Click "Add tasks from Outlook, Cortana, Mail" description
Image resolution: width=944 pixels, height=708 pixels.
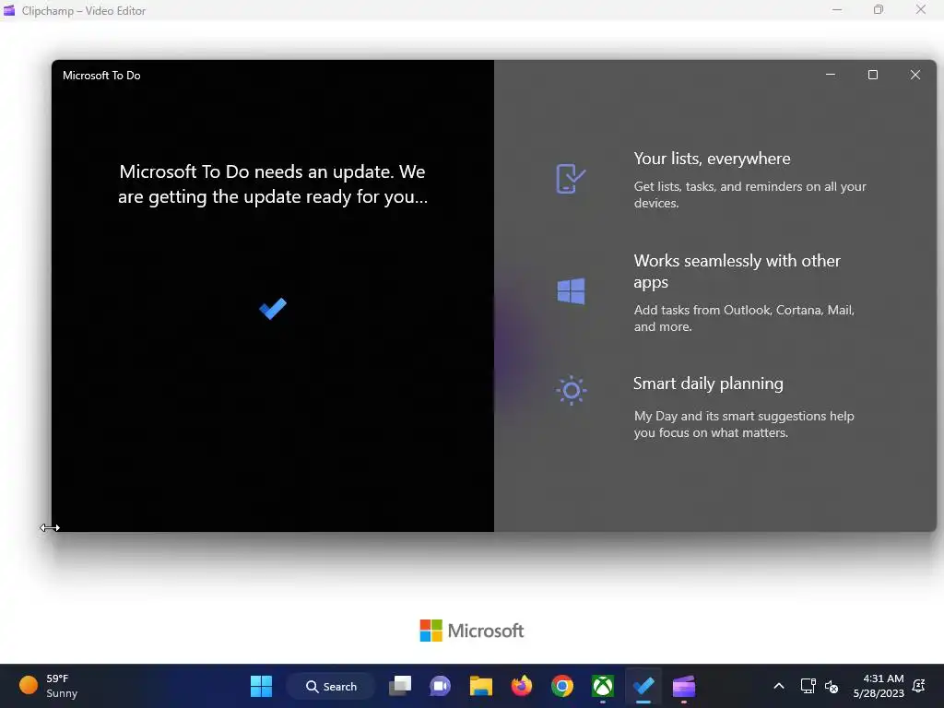[x=744, y=318]
